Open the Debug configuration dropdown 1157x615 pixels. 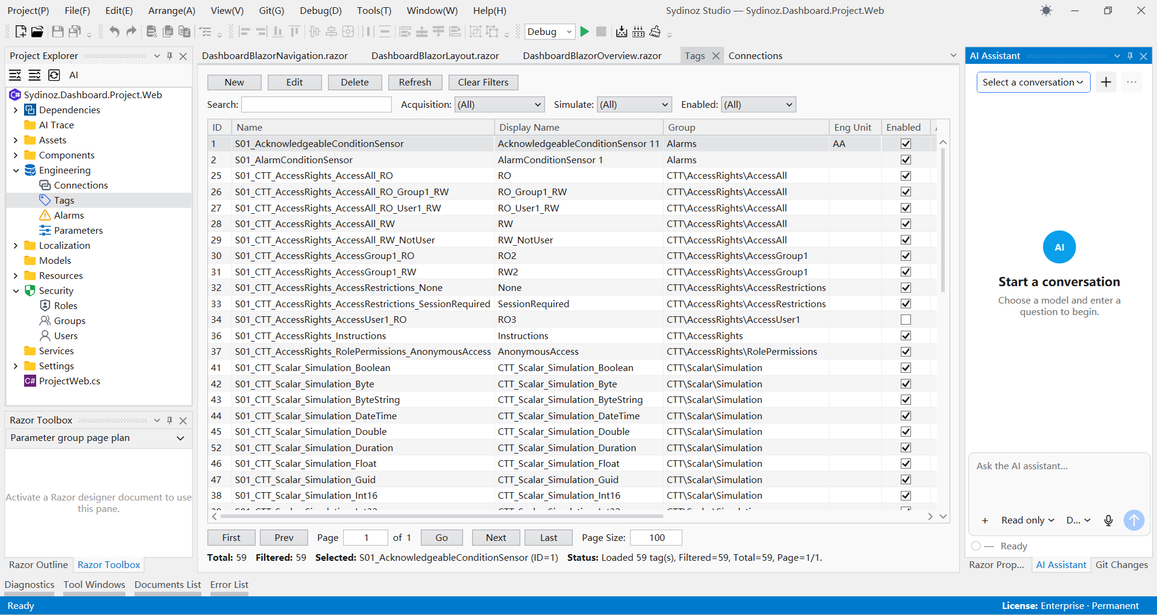pos(549,32)
